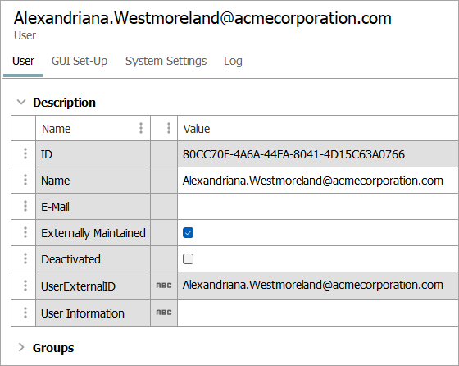459x366 pixels.
Task: Click the row handle beside Externally Maintained
Action: [25, 232]
